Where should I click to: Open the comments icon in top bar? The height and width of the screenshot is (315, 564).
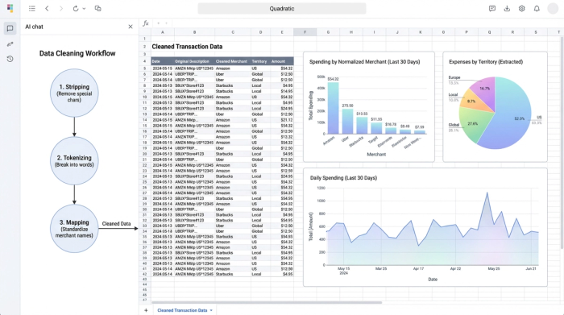[x=492, y=8]
